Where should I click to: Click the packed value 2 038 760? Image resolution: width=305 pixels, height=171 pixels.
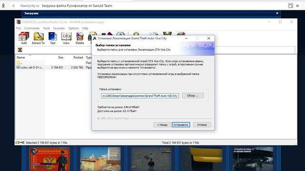[77, 67]
